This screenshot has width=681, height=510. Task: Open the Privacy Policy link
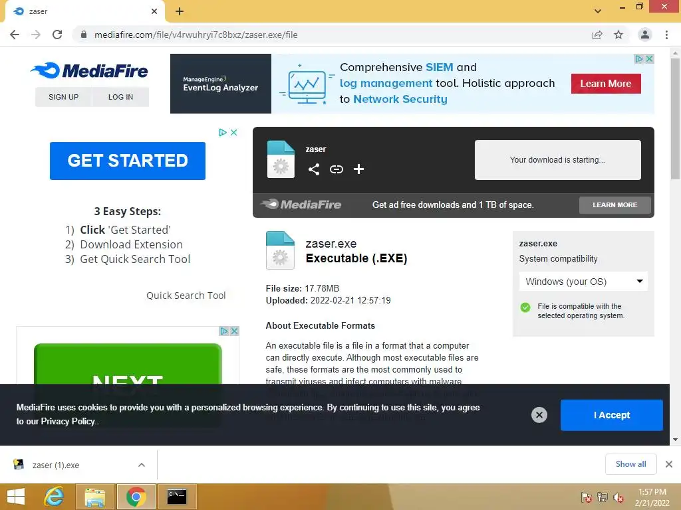pyautogui.click(x=68, y=421)
